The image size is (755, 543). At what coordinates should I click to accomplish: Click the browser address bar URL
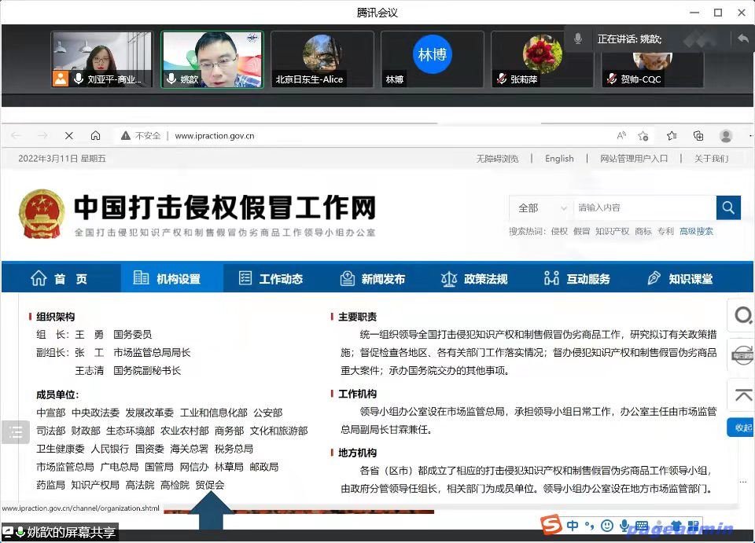[214, 136]
